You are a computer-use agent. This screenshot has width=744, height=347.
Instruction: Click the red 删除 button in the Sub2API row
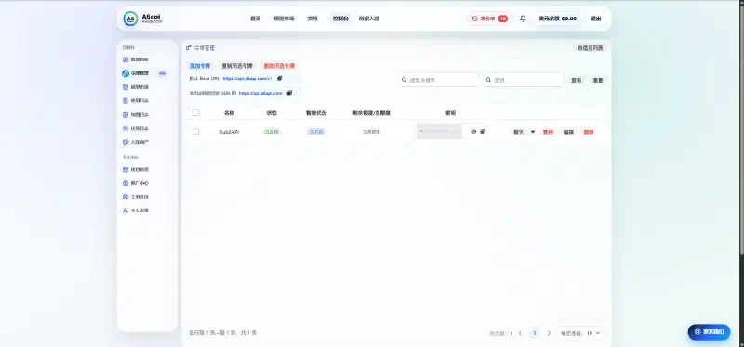589,132
